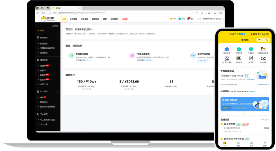Select the 报表 top navigation tab
This screenshot has width=276, height=151.
point(105,19)
